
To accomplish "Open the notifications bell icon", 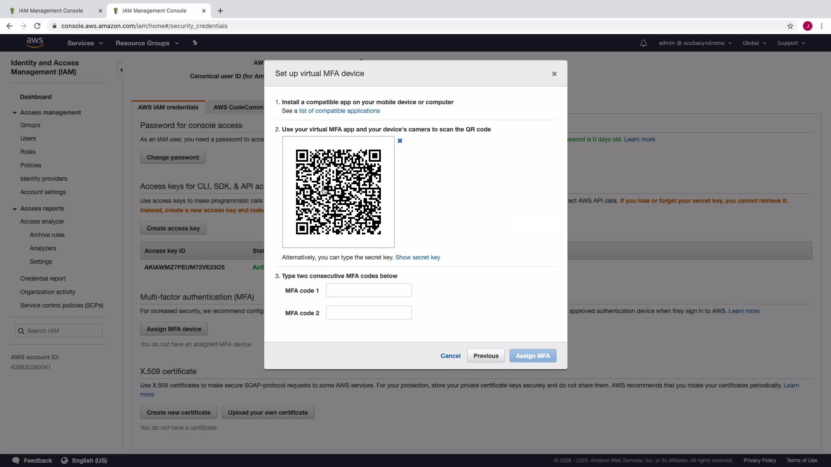I will point(643,43).
